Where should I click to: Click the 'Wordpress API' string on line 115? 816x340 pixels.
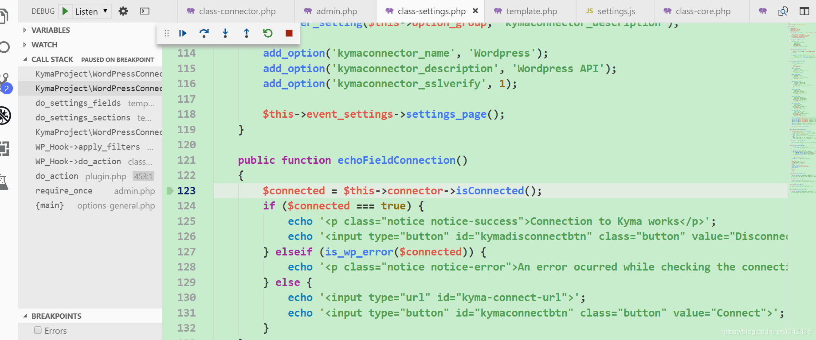[558, 69]
